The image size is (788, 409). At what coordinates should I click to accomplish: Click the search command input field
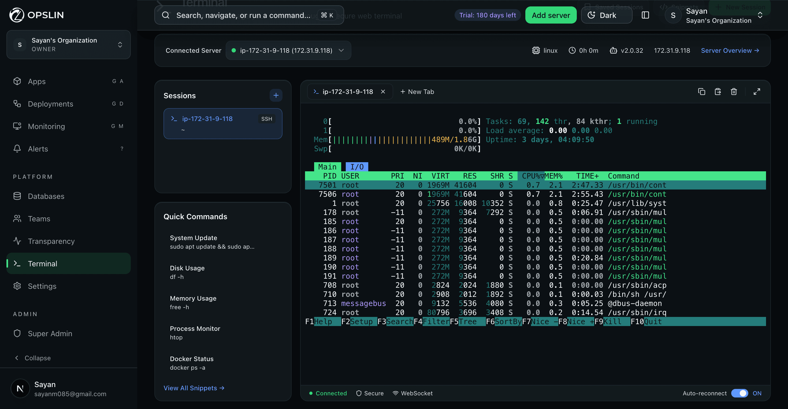click(249, 15)
